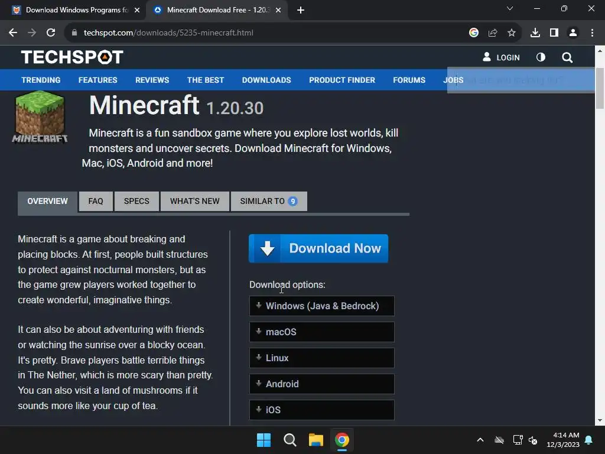
Task: Share this page using the share icon
Action: tap(492, 33)
